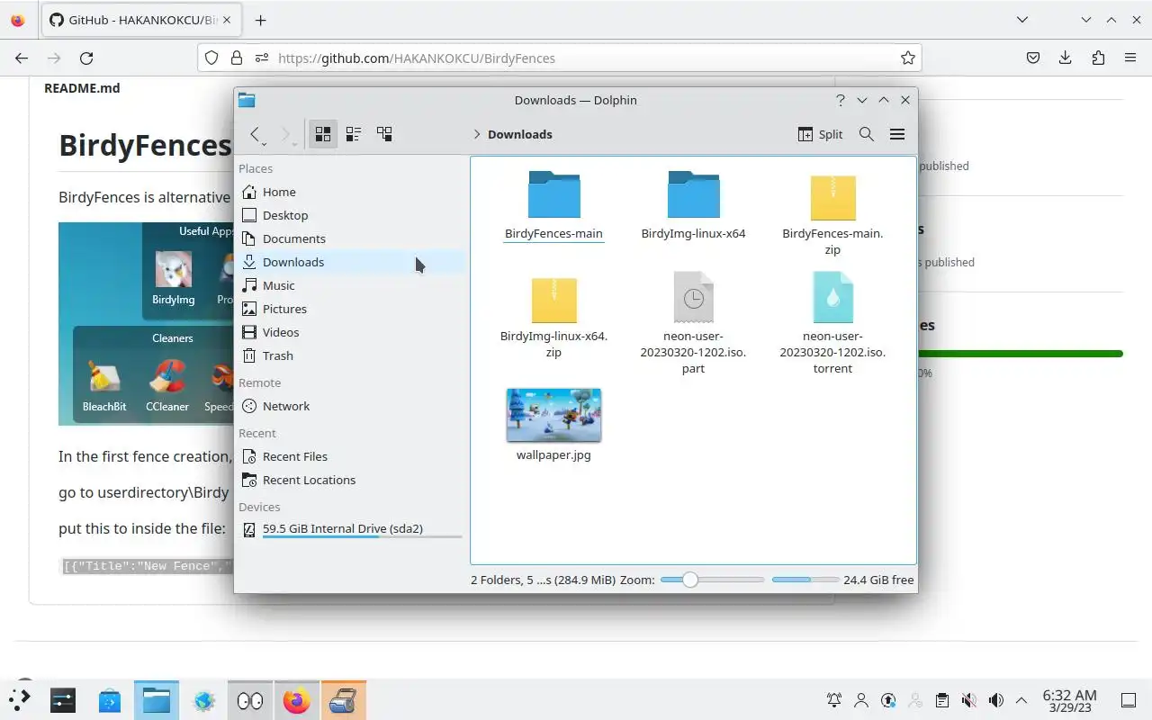Screen dimensions: 1152x720
Task: Show Recent Files in Dolphin
Action: click(x=351, y=456)
